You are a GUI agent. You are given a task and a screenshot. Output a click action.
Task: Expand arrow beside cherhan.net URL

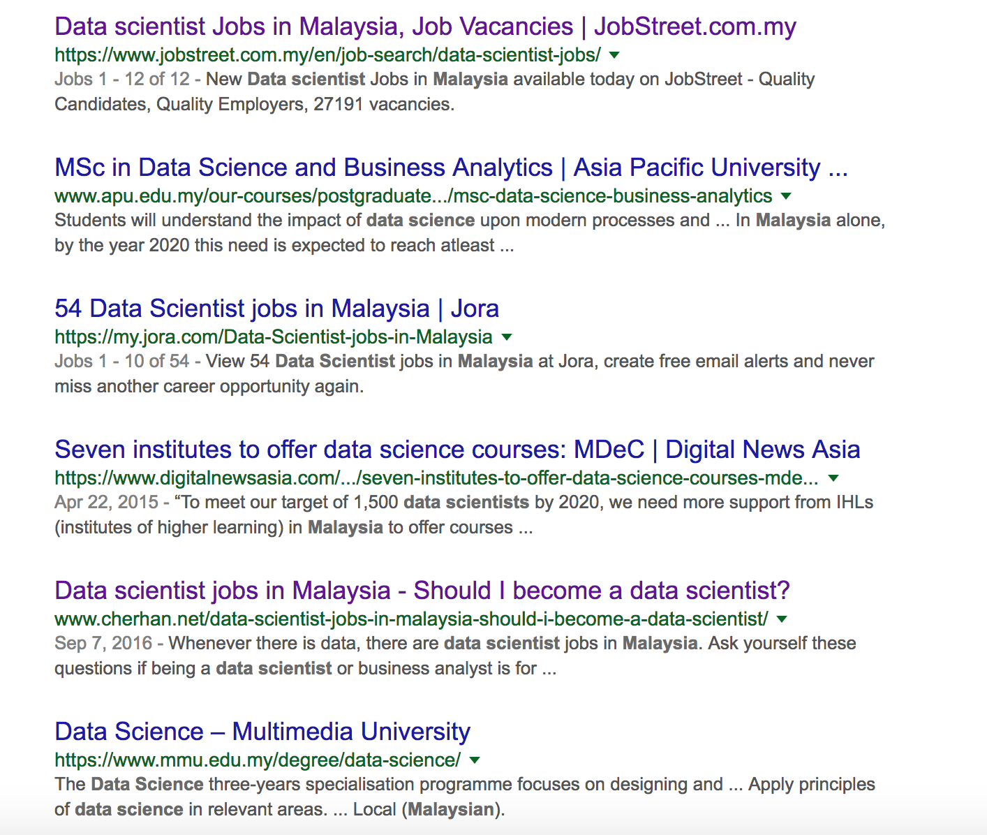tap(782, 619)
